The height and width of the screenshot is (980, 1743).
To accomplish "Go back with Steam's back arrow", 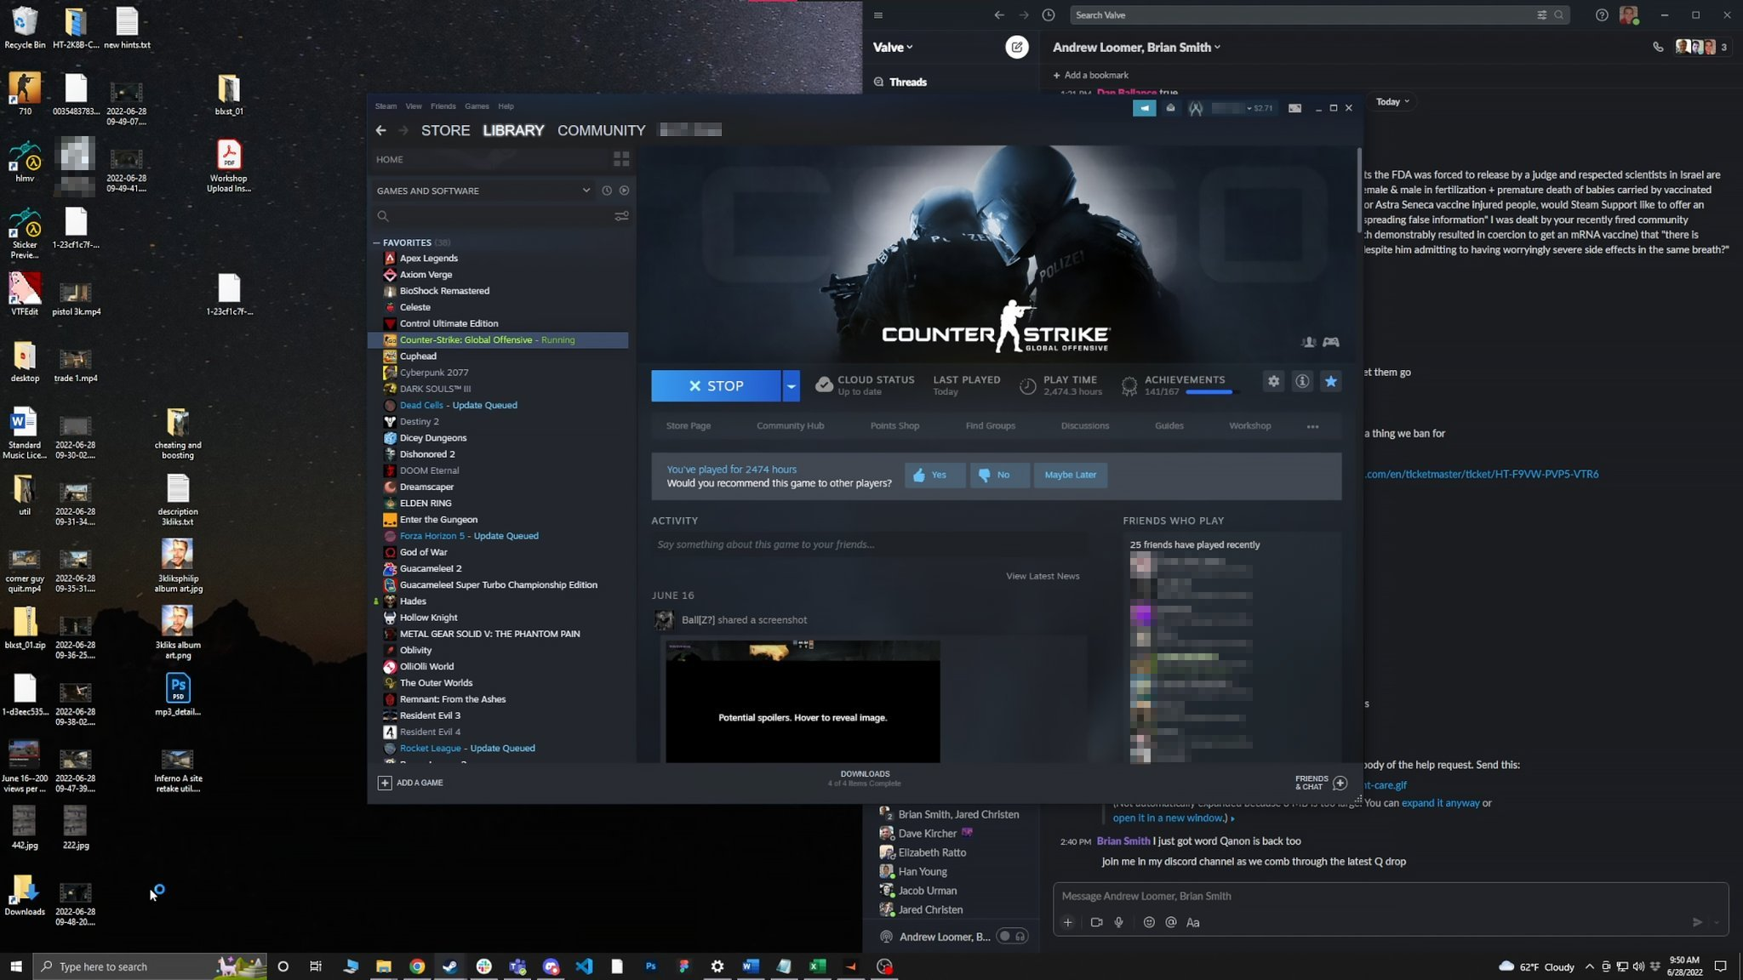I will (x=380, y=130).
